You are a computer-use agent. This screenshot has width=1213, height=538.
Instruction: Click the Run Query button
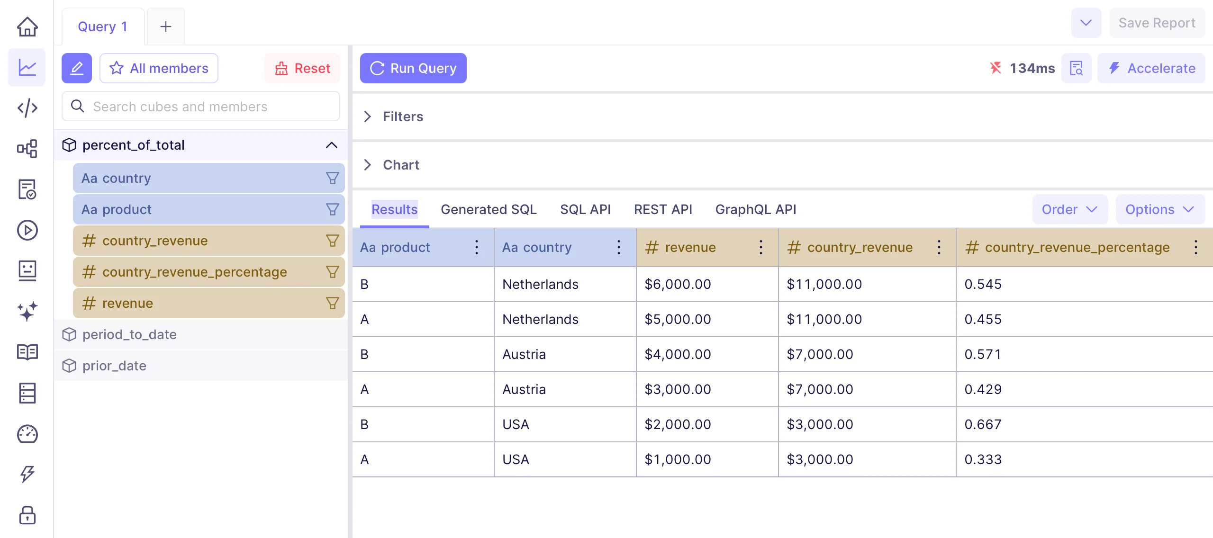[413, 68]
